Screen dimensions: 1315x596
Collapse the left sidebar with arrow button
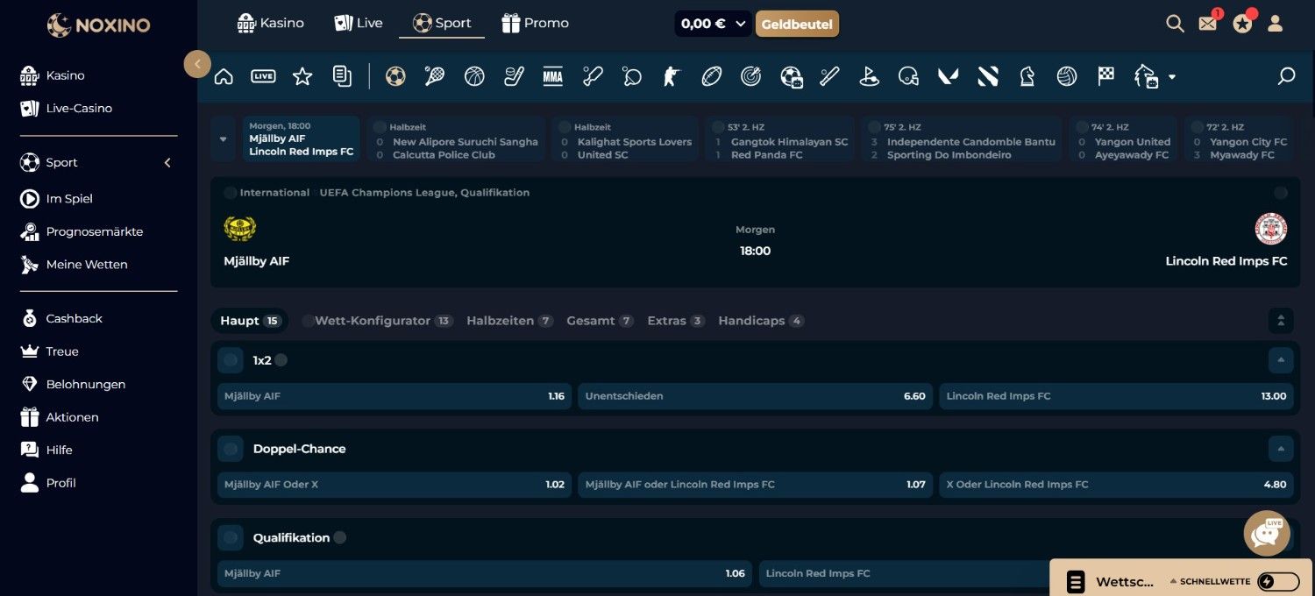point(197,64)
